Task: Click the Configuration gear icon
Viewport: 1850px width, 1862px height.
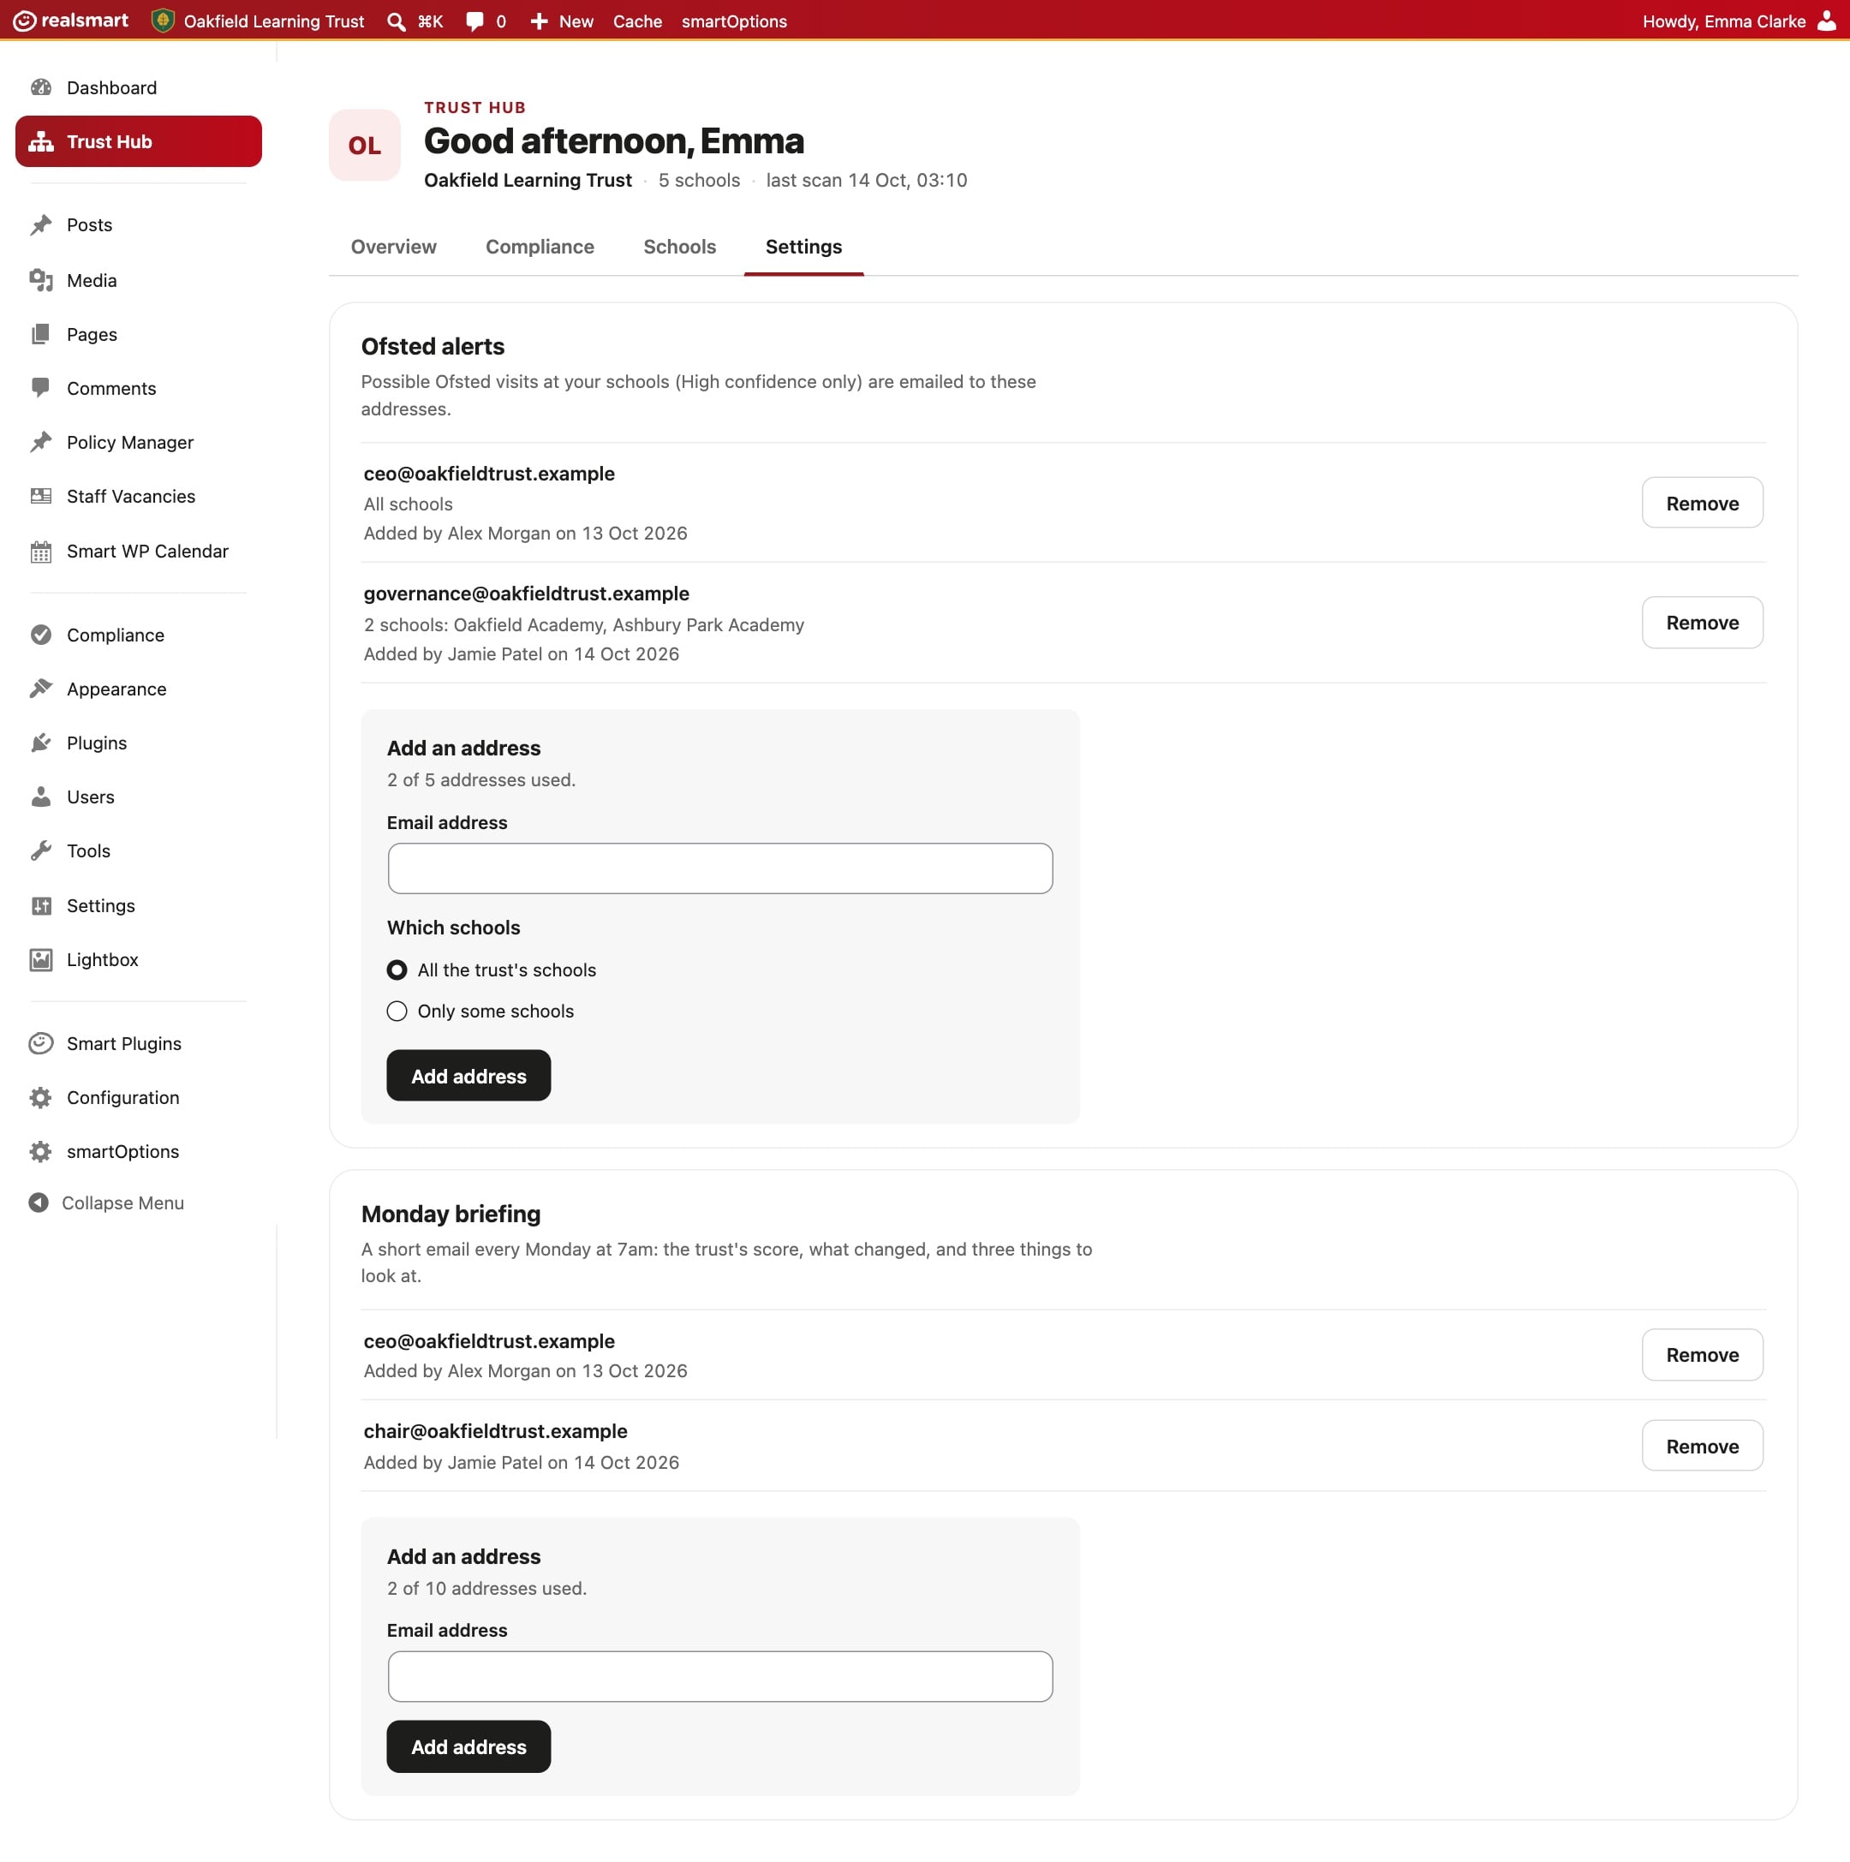Action: [x=40, y=1098]
